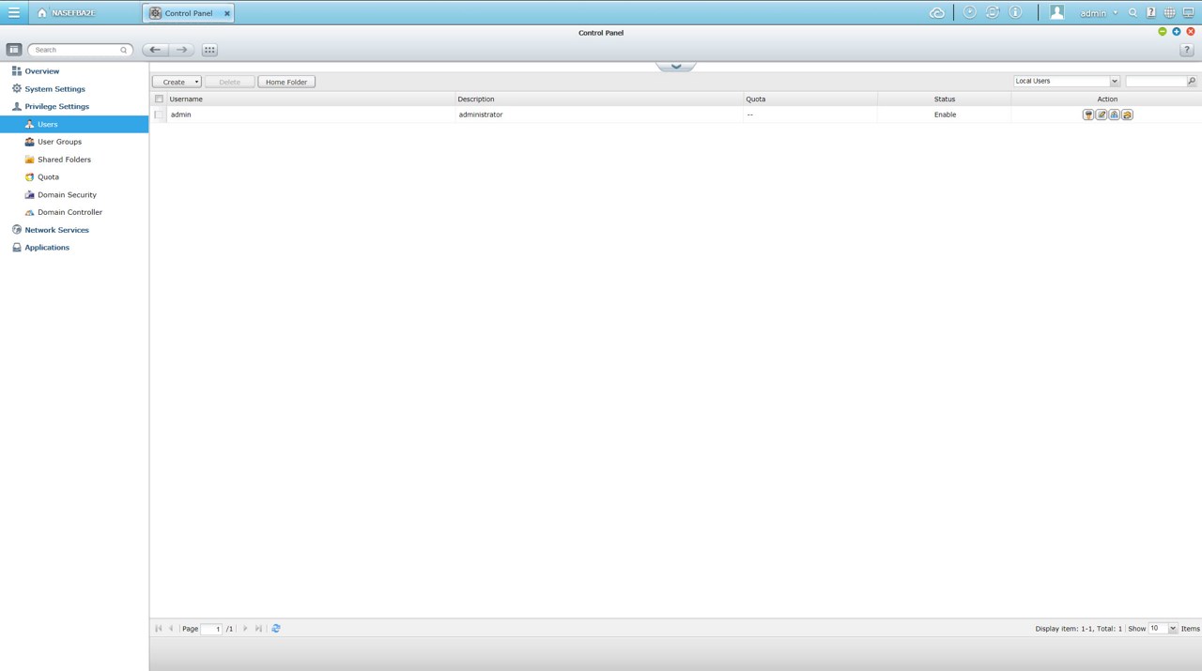Click the Page number input box
Viewport: 1202px width, 671px height.
211,629
